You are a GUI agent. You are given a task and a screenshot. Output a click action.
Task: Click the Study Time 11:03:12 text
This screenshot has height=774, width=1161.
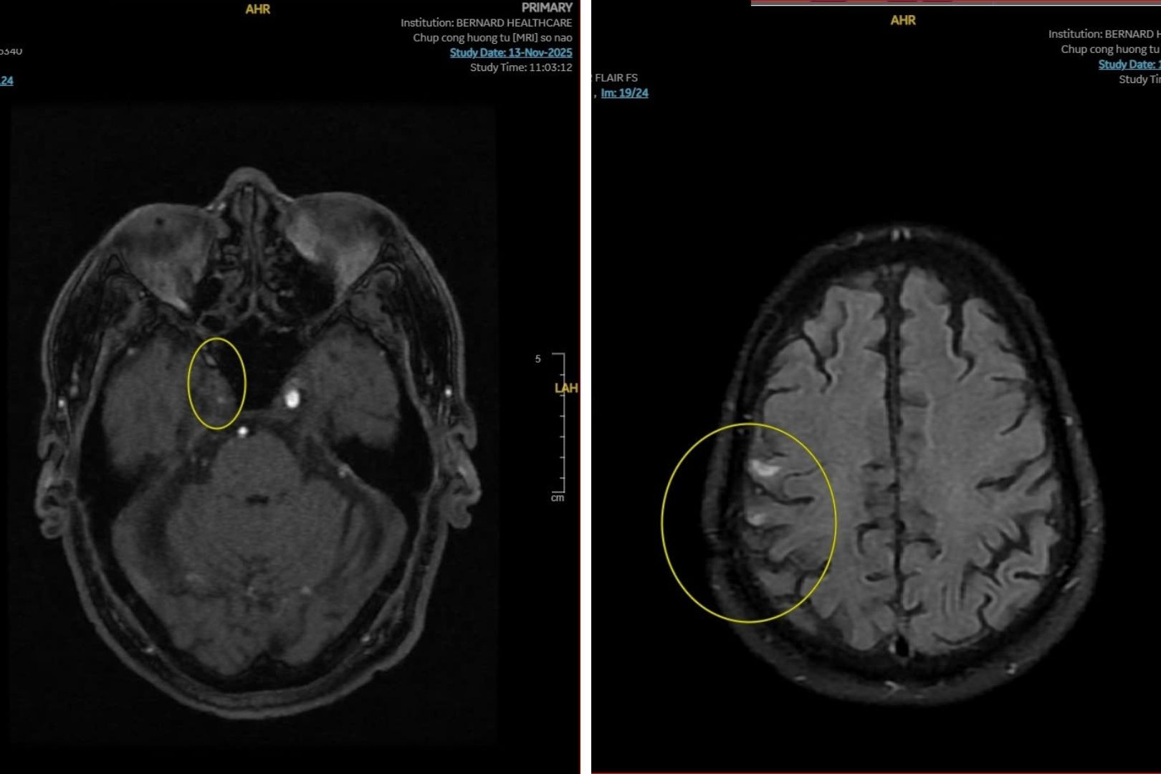point(521,67)
